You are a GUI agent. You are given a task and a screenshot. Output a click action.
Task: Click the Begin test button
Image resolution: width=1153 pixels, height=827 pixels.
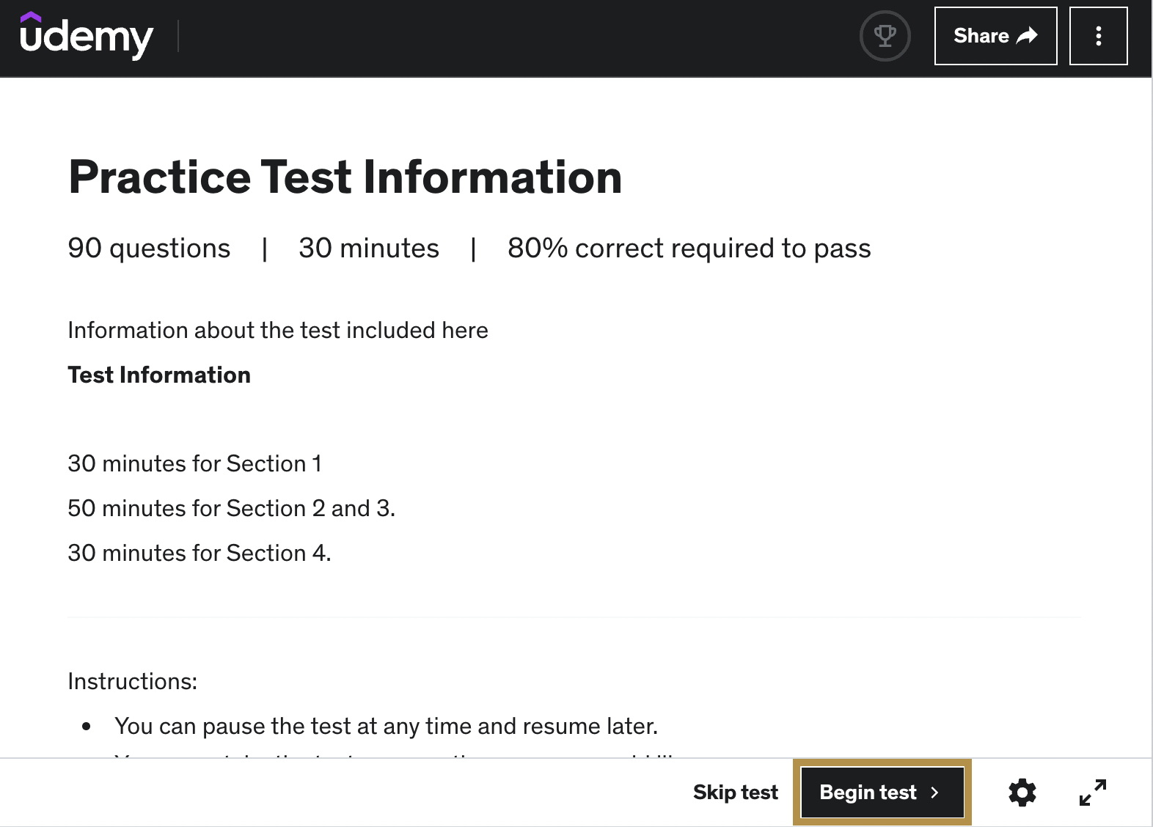[882, 792]
